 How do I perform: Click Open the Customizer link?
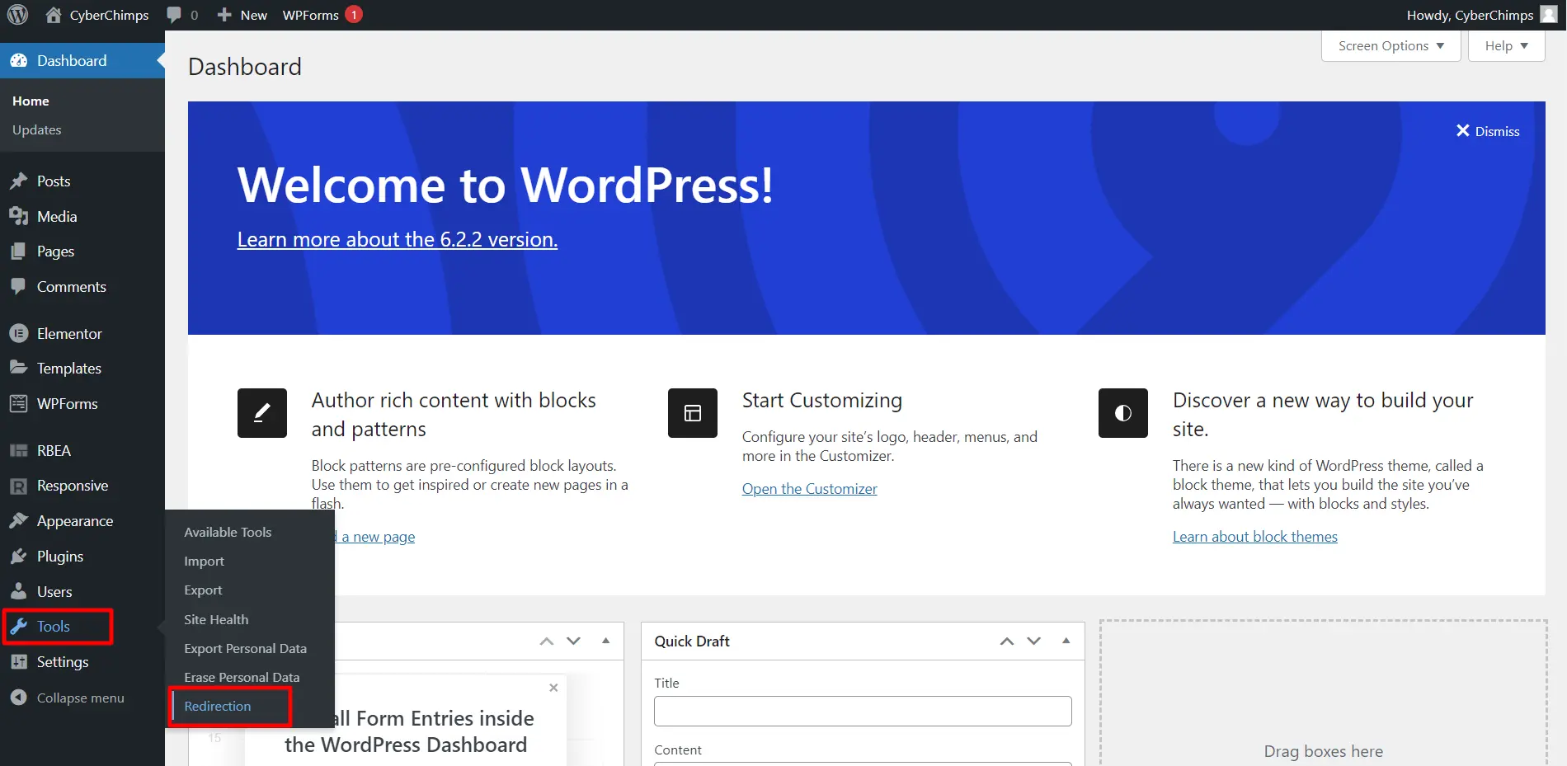coord(810,489)
